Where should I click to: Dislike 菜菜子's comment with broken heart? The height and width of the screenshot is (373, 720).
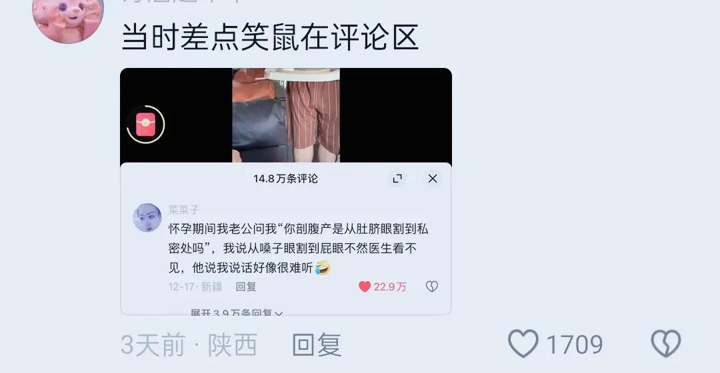431,287
